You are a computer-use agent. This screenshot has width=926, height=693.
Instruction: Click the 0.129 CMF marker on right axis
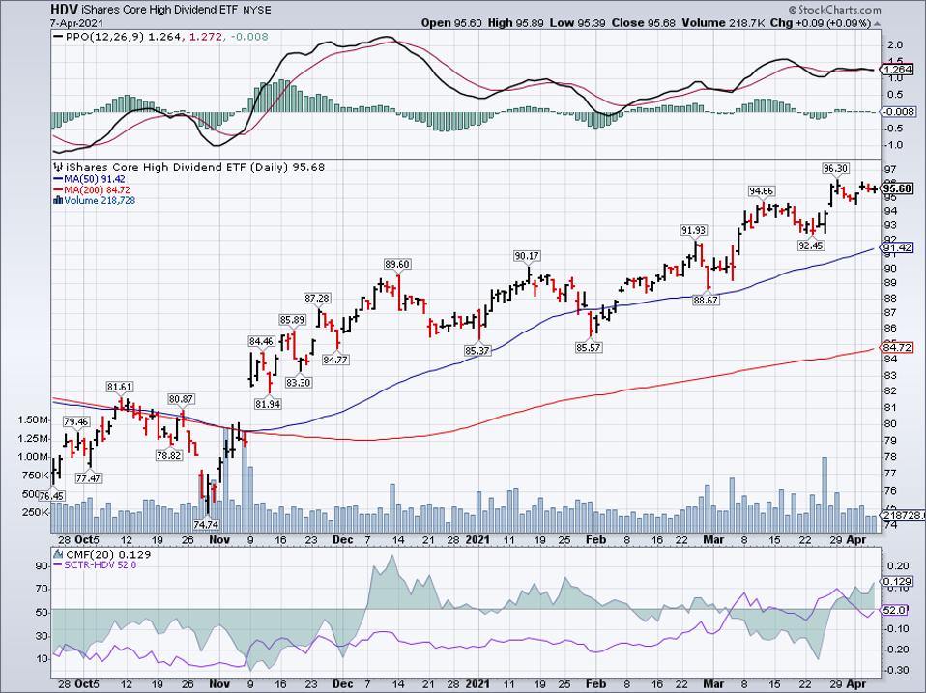[x=898, y=582]
